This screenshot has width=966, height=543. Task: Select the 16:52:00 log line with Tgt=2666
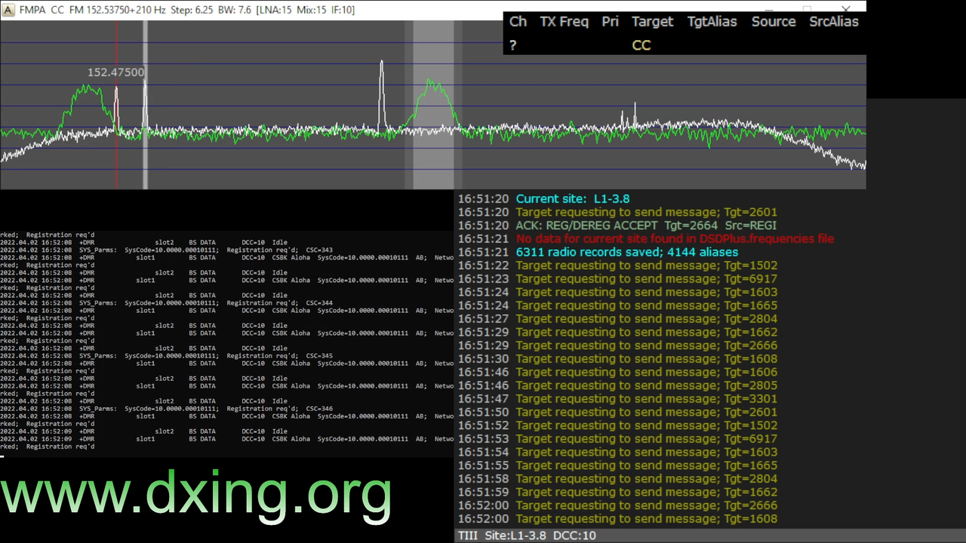[617, 505]
